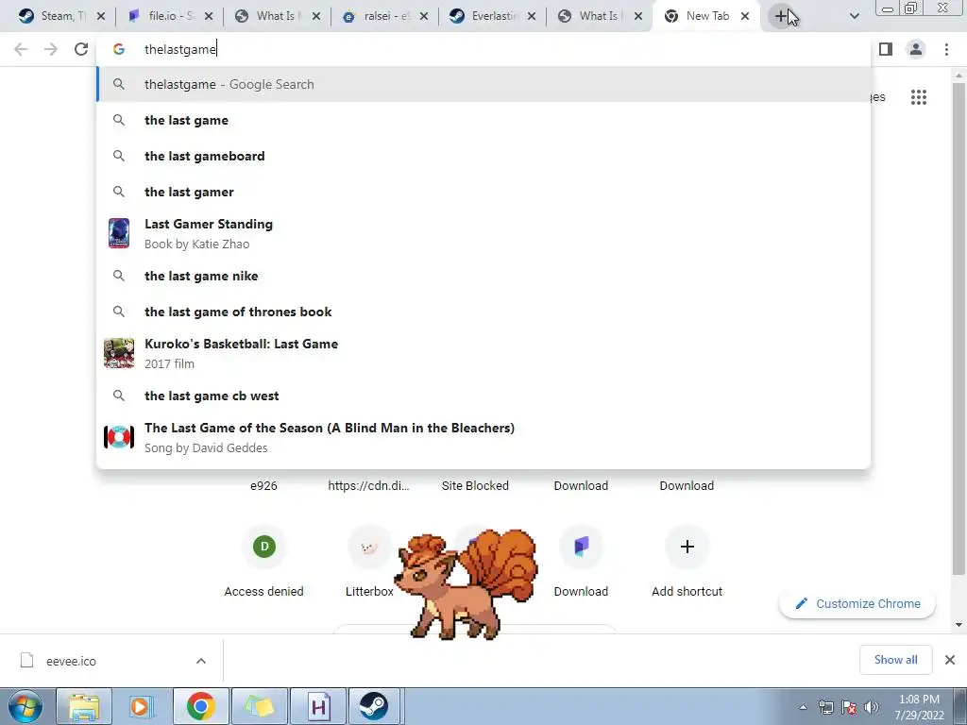Viewport: 967px width, 725px height.
Task: Click the taskbar clock showing 1:08 PM
Action: click(919, 707)
